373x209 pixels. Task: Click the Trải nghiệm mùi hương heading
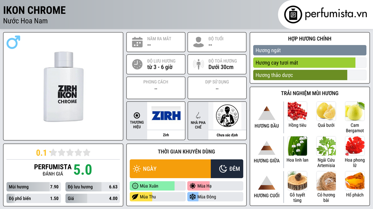click(310, 93)
